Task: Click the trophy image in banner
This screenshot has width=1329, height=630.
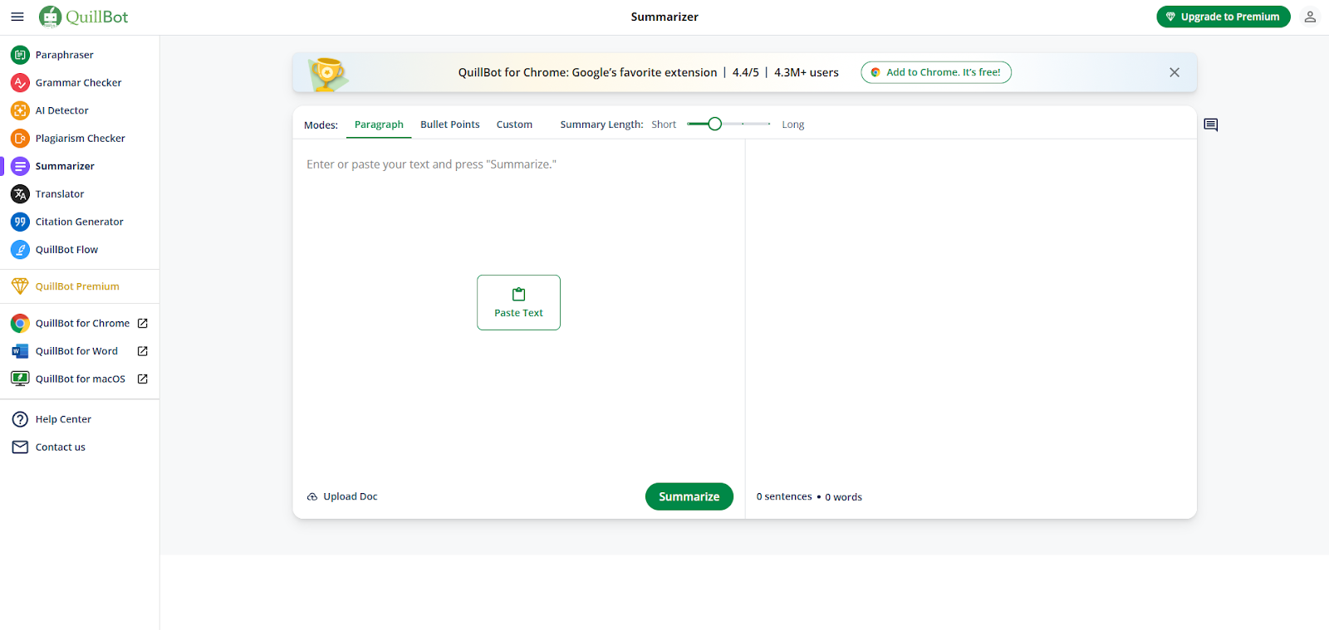Action: coord(328,74)
